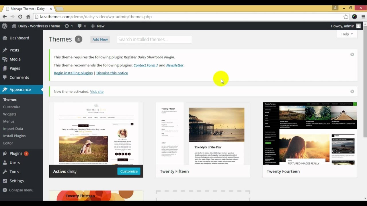Open Editor under Appearance
The height and width of the screenshot is (206, 367).
click(8, 143)
